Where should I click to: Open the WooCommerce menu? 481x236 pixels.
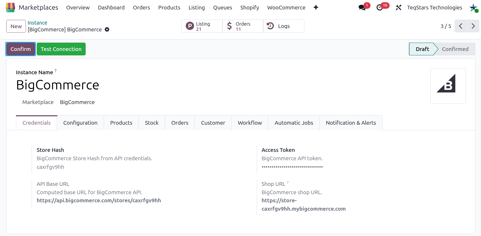(x=286, y=8)
